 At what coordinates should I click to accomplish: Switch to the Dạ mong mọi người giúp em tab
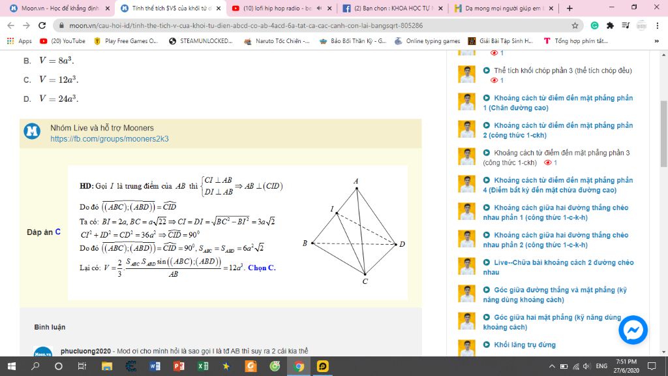(x=503, y=8)
